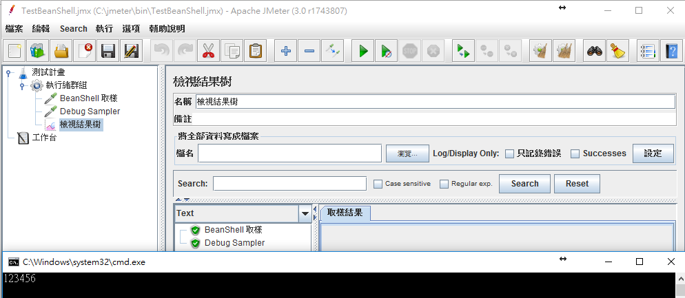Select 工作台 in the tree
This screenshot has height=298, width=685.
(x=44, y=138)
